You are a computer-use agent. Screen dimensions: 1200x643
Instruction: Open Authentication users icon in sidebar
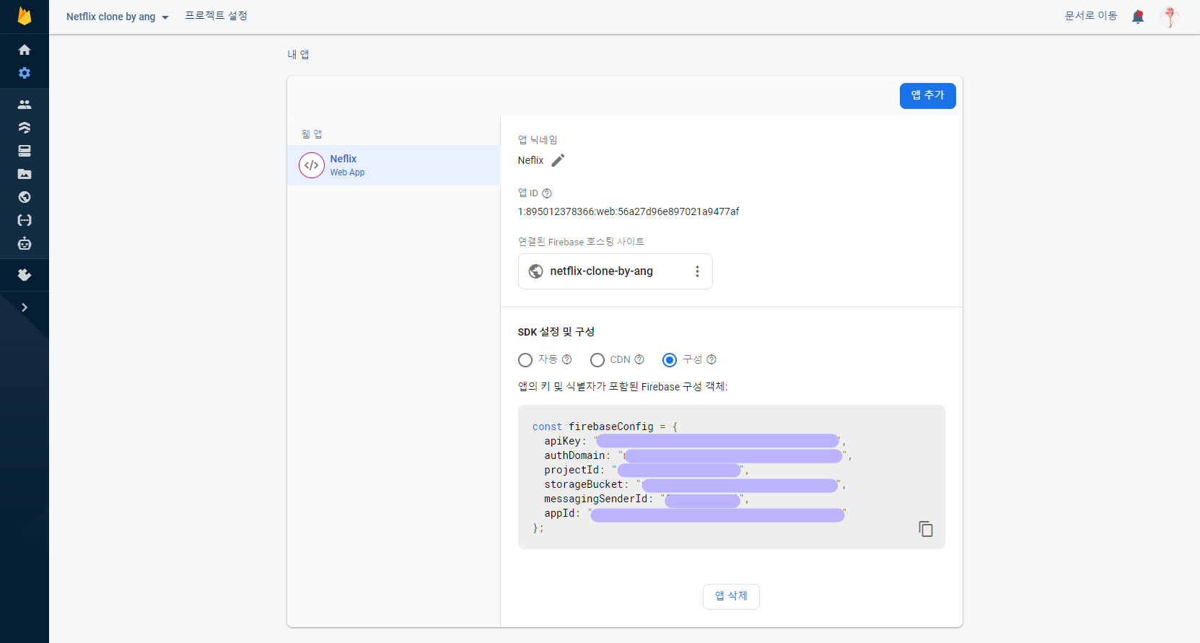point(25,105)
